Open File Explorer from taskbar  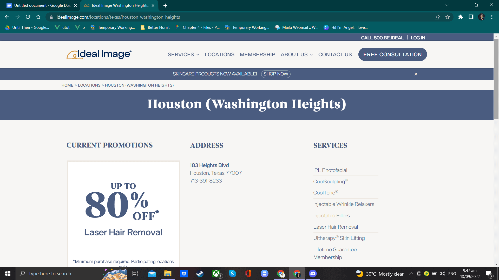168,274
